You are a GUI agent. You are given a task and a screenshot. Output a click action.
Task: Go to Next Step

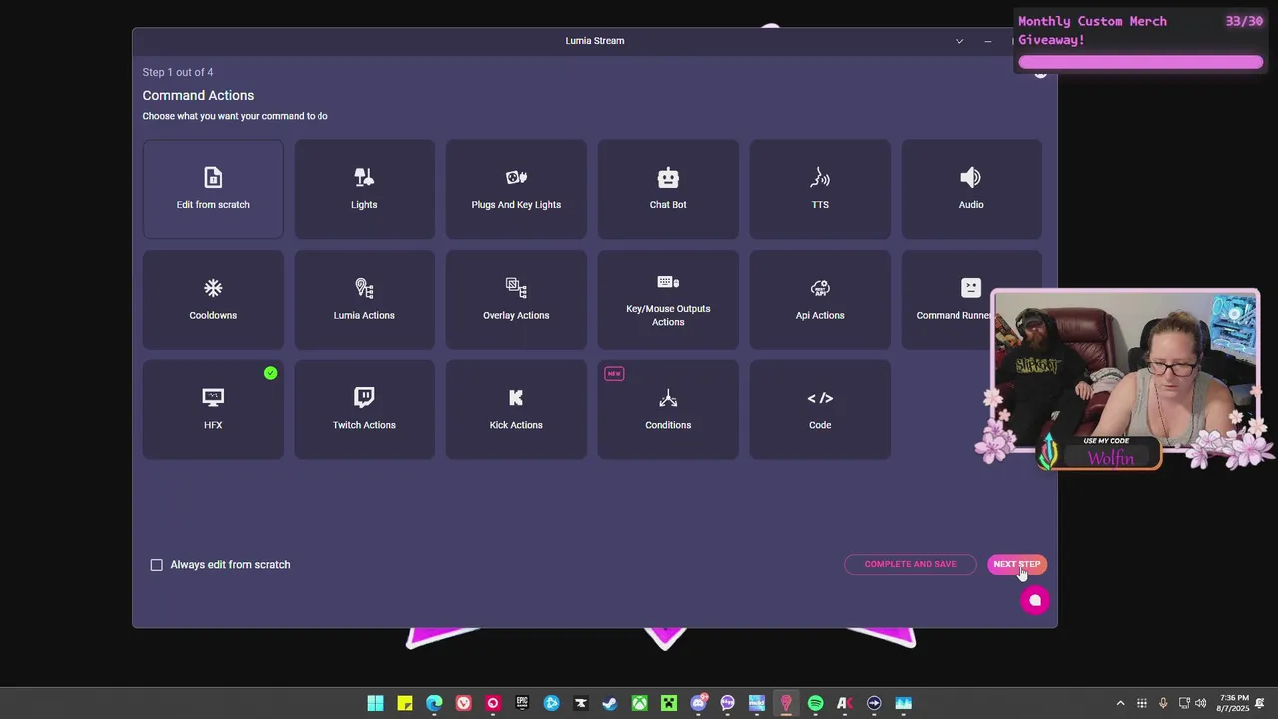point(1017,564)
